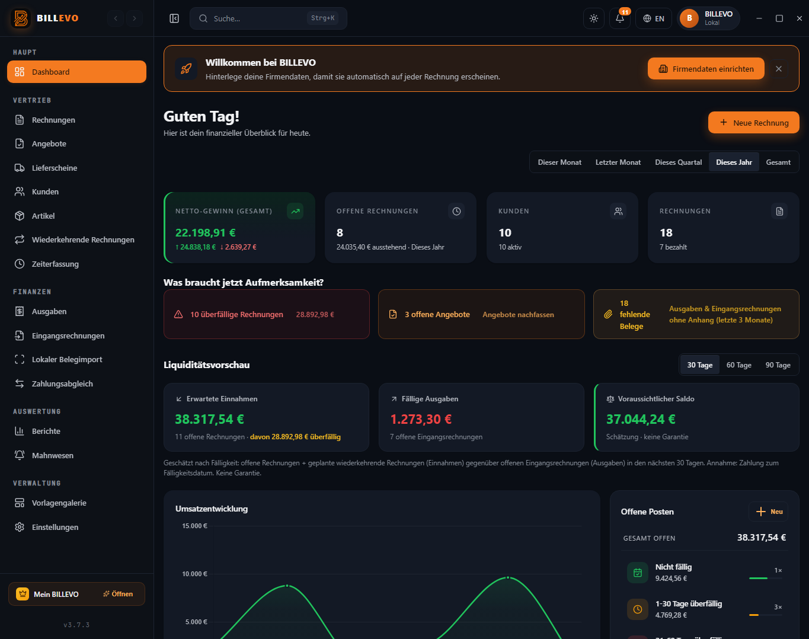This screenshot has height=639, width=809.
Task: Click Vorlagengalerie icon in sidebar
Action: click(x=20, y=503)
